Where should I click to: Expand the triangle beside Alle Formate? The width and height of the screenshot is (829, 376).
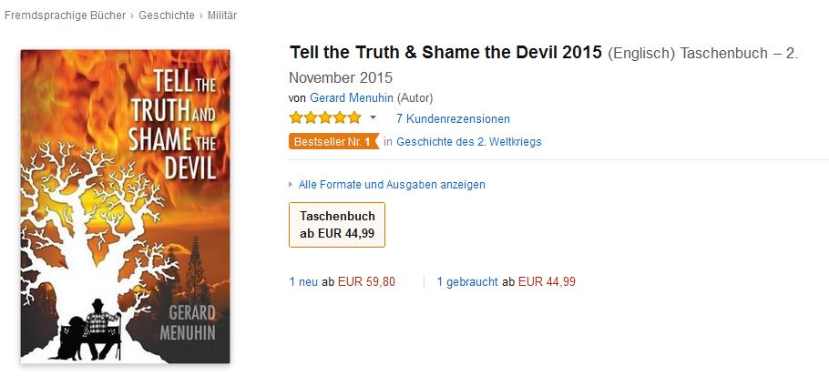(291, 185)
